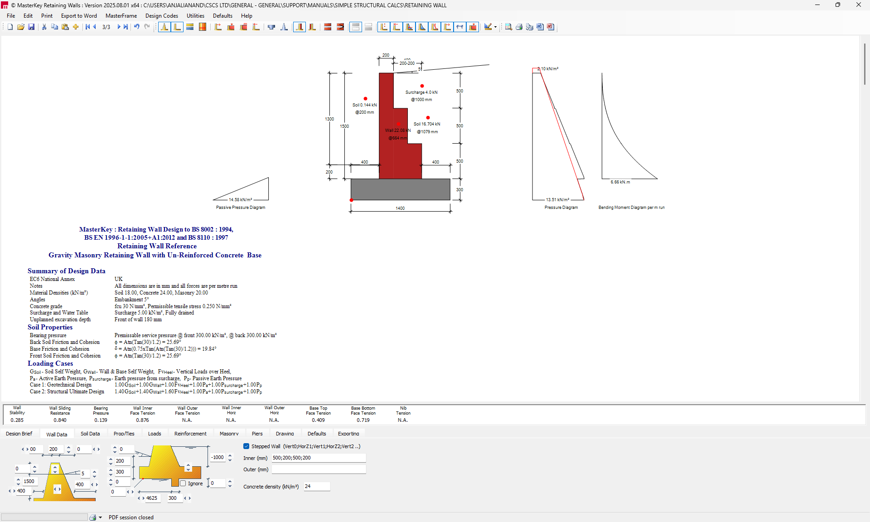Viewport: 870px width, 522px height.
Task: Click the Concrete density input field
Action: [317, 487]
